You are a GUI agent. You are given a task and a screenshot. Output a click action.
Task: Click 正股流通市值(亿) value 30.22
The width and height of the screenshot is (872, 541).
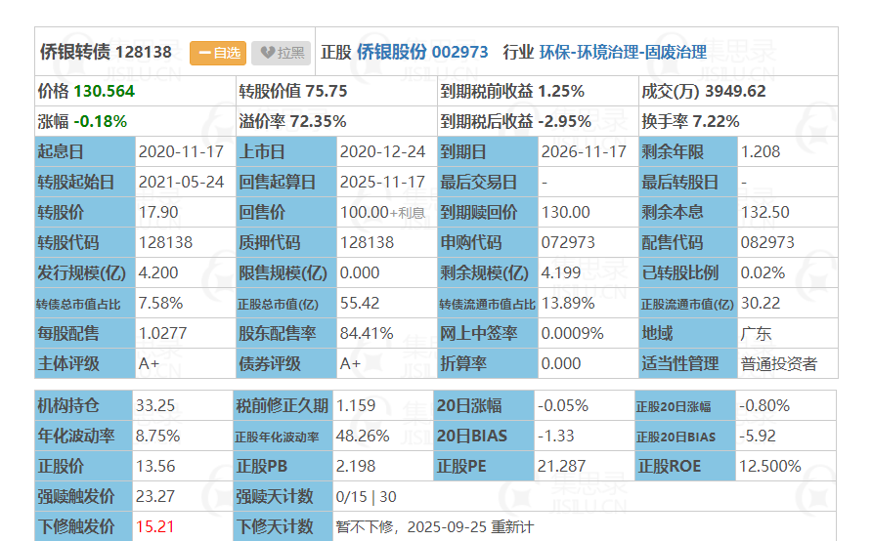click(x=761, y=304)
